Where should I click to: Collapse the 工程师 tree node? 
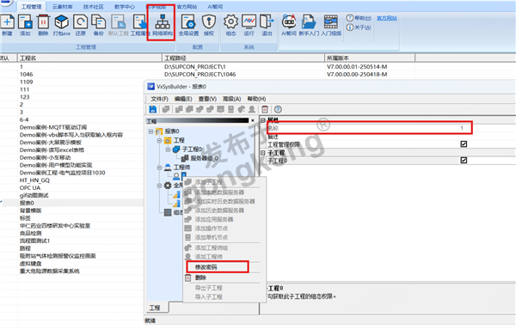click(x=159, y=168)
